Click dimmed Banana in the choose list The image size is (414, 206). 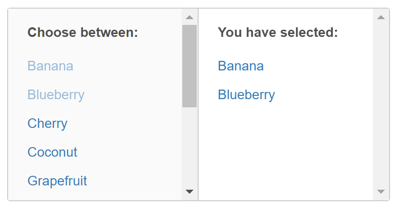50,66
